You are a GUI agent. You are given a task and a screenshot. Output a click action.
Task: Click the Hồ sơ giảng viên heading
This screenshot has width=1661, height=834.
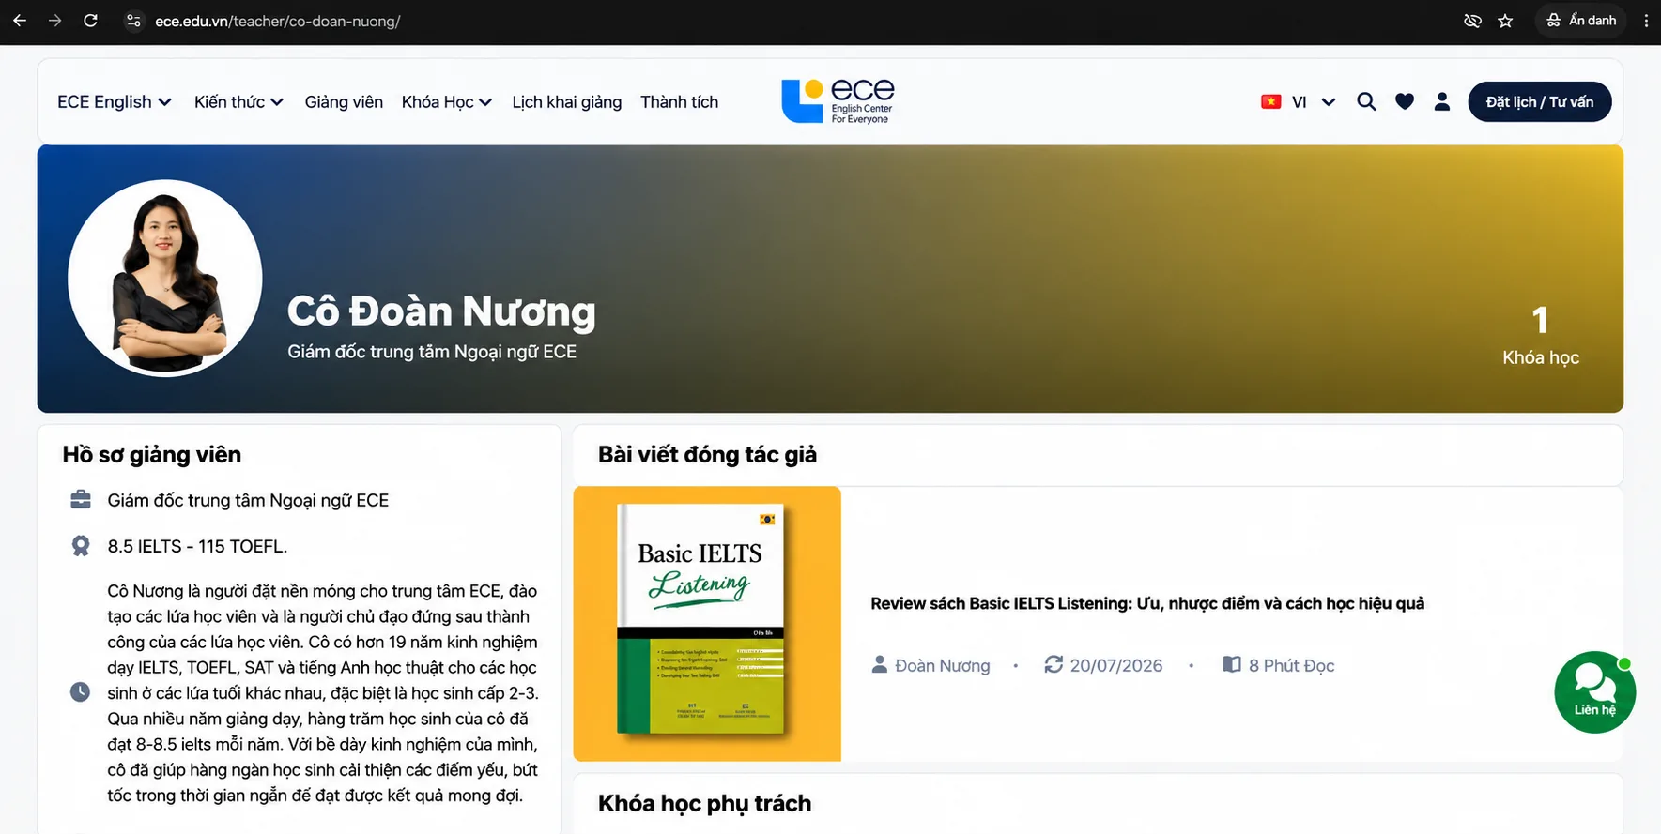click(x=152, y=455)
